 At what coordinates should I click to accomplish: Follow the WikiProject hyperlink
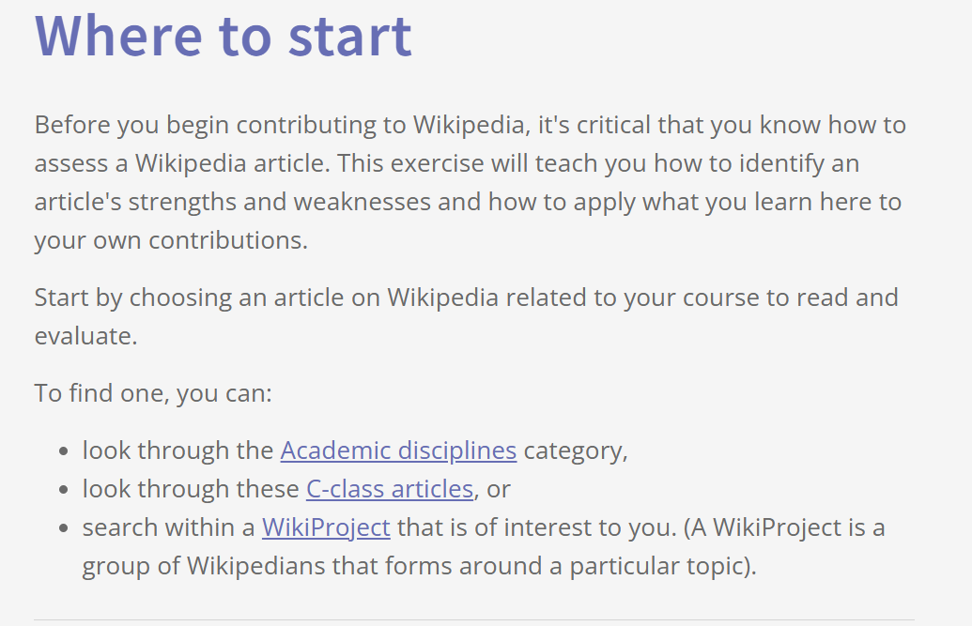(x=326, y=527)
